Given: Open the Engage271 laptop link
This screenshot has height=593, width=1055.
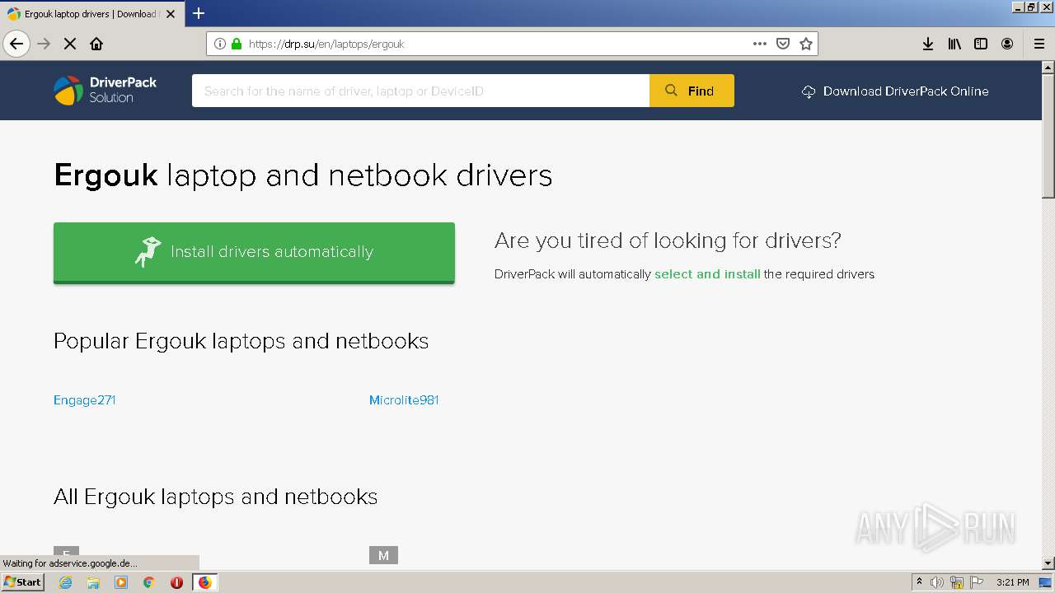Looking at the screenshot, I should pos(84,400).
